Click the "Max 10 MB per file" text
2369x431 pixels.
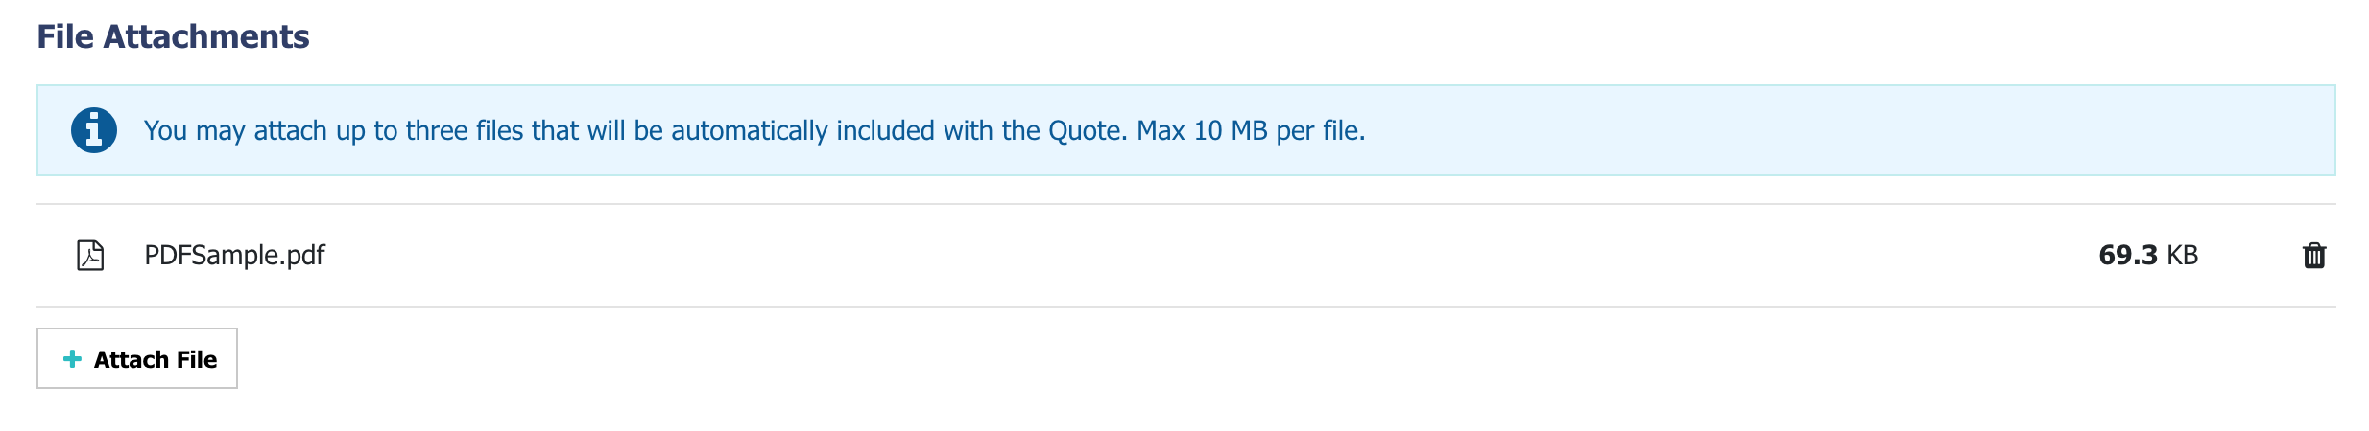(x=1250, y=130)
